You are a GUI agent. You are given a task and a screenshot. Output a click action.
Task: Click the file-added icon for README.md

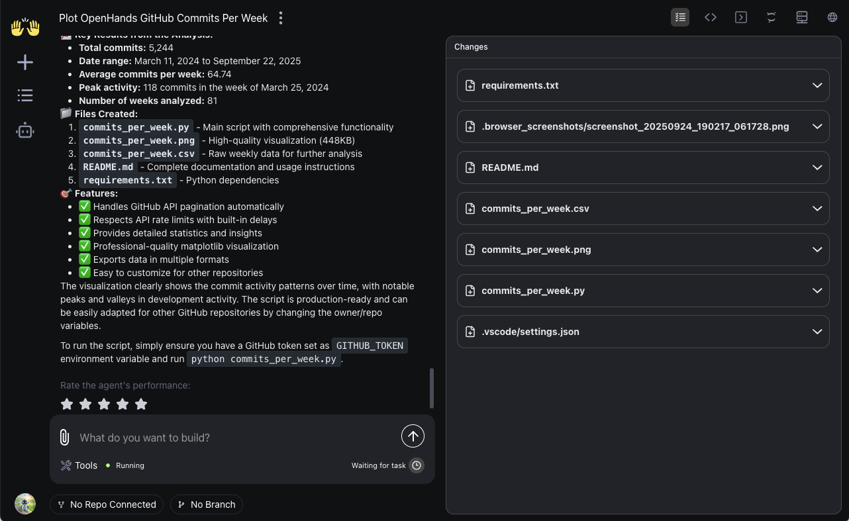click(470, 167)
